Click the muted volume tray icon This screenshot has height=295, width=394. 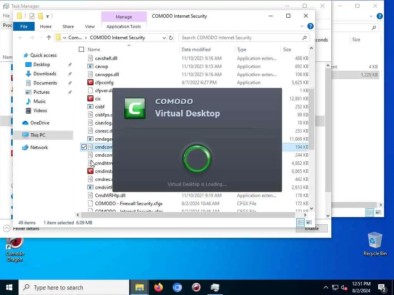click(344, 287)
